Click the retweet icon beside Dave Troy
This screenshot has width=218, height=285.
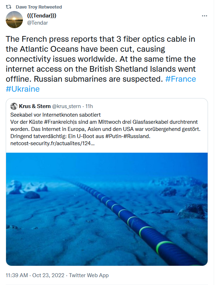tap(9, 7)
